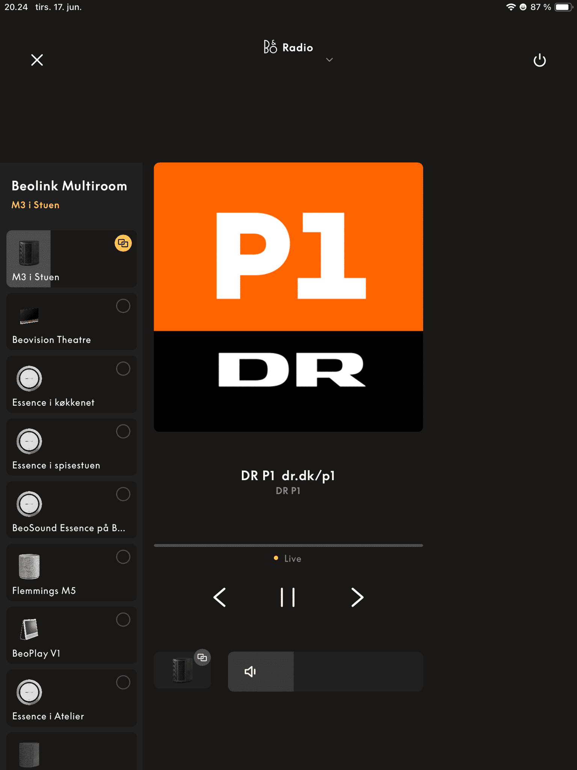The height and width of the screenshot is (770, 577).
Task: Tap the Flemmings M5 speaker icon
Action: 29,566
